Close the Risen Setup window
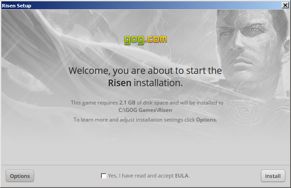Screen dimensions: 291x188 pos(285,5)
